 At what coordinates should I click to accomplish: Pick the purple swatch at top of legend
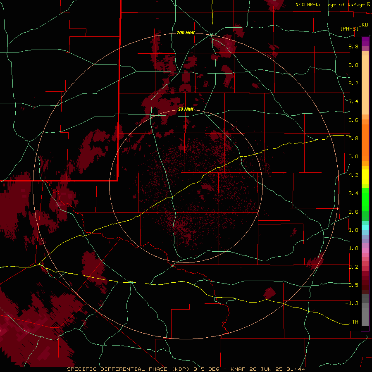click(x=365, y=41)
